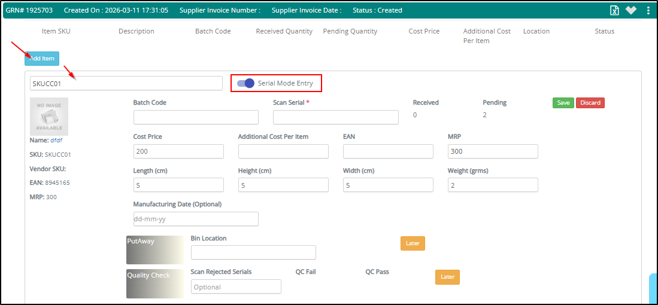Open the Manufacturing Date picker field
The width and height of the screenshot is (658, 305).
click(x=196, y=219)
